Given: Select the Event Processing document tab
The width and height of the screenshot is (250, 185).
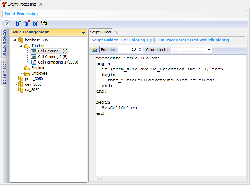Looking at the screenshot, I should click(22, 4).
